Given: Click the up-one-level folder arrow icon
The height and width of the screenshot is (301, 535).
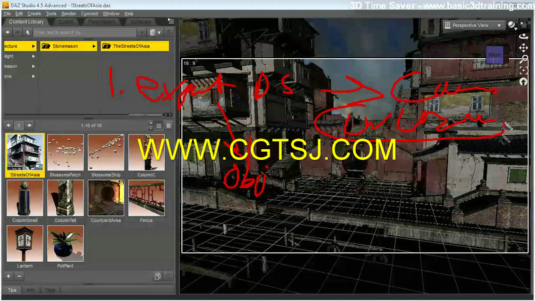Looking at the screenshot, I should click(27, 32).
